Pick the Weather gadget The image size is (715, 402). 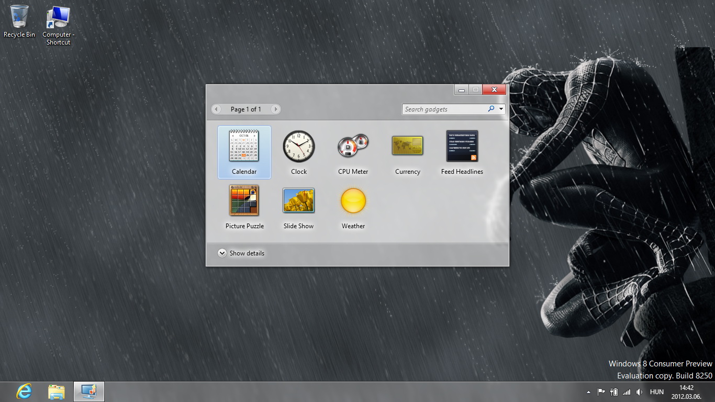353,207
